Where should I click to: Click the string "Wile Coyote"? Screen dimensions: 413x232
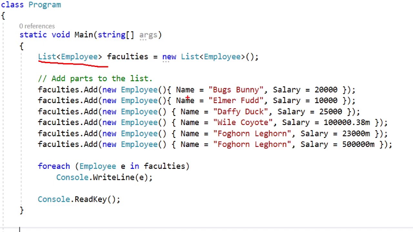pyautogui.click(x=243, y=122)
